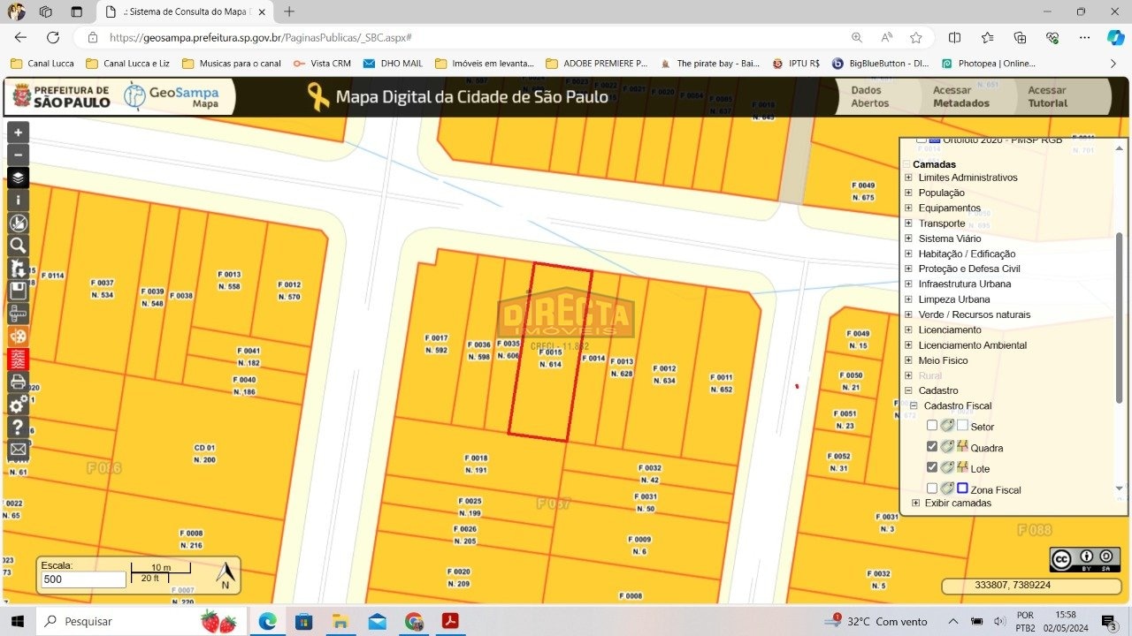The height and width of the screenshot is (636, 1132).
Task: Click the Escala input field
Action: point(84,579)
